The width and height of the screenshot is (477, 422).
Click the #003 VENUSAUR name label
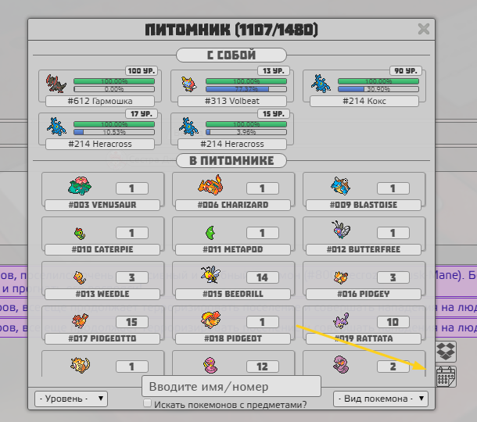coord(102,205)
